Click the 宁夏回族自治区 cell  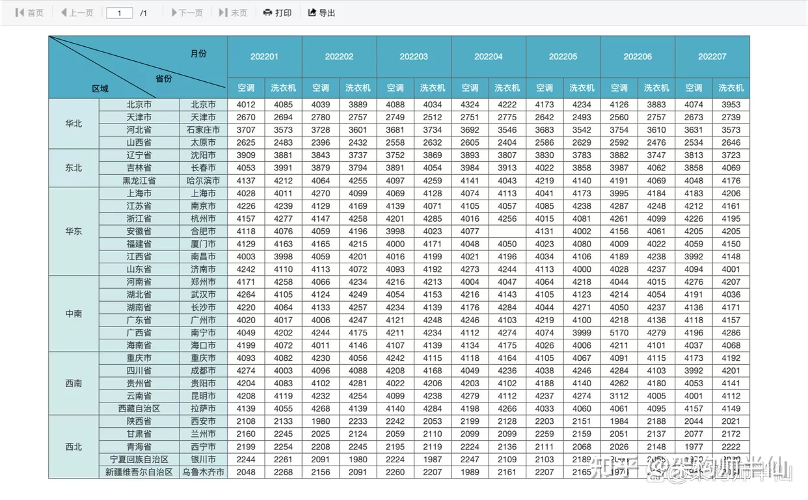139,459
